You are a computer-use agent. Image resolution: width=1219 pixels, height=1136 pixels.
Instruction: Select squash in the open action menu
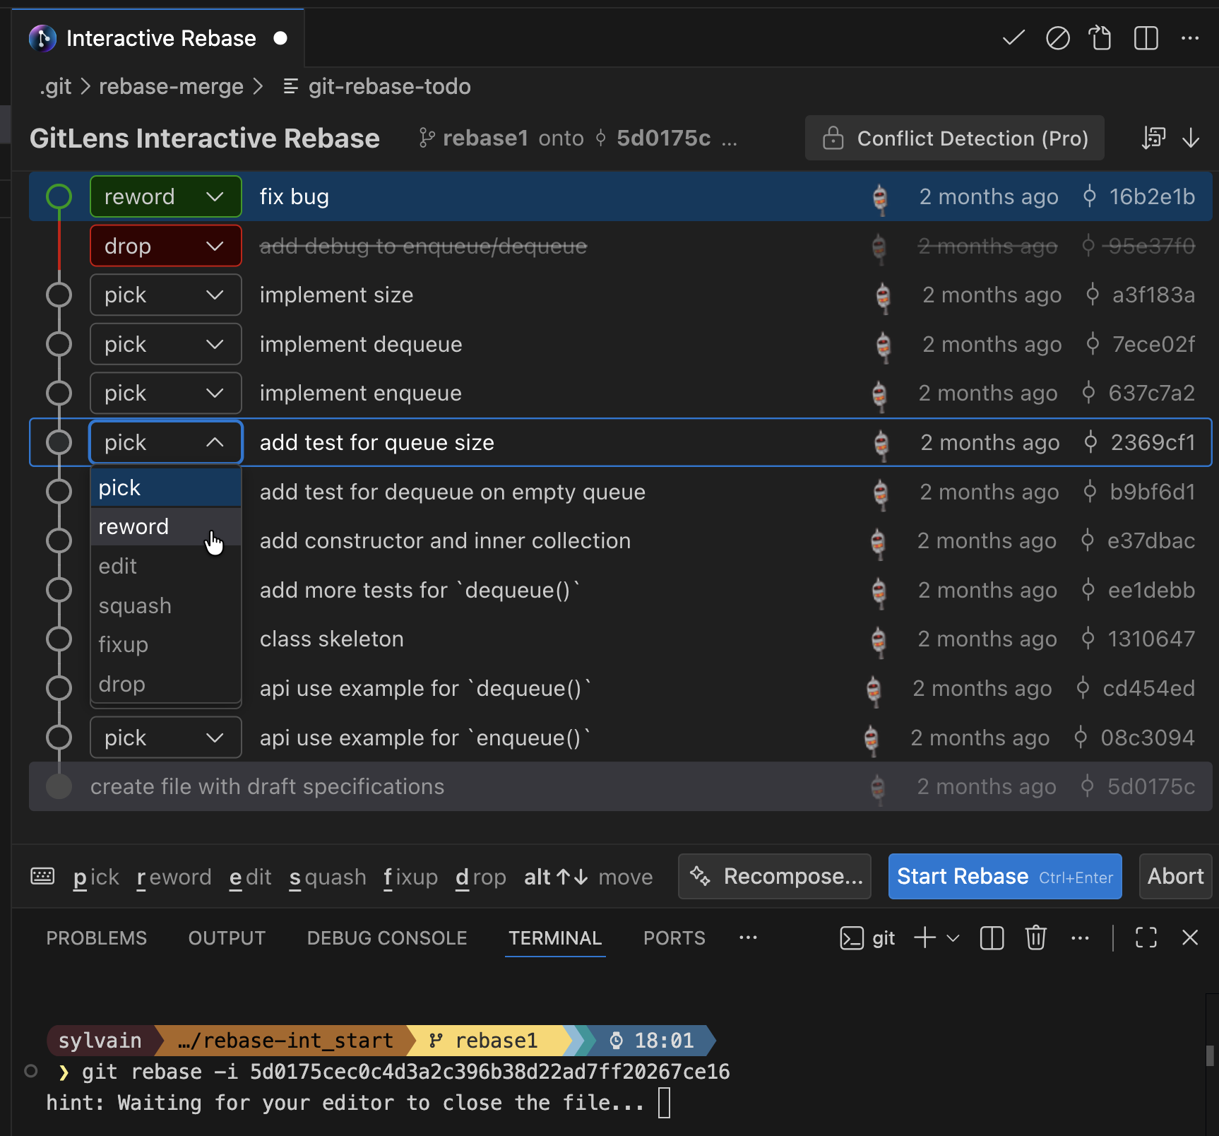135,605
